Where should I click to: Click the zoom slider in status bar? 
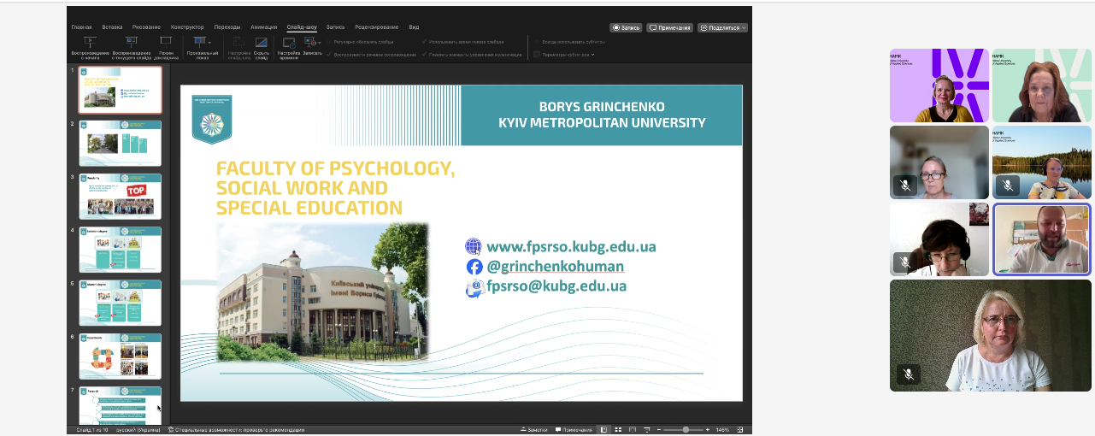coord(686,429)
